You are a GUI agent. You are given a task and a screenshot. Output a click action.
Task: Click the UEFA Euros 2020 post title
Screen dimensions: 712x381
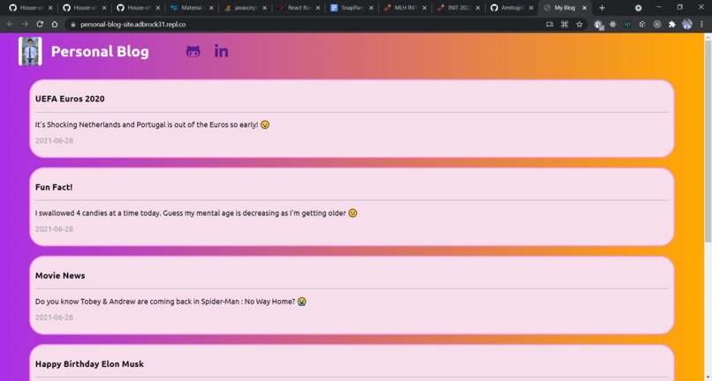[x=70, y=99]
